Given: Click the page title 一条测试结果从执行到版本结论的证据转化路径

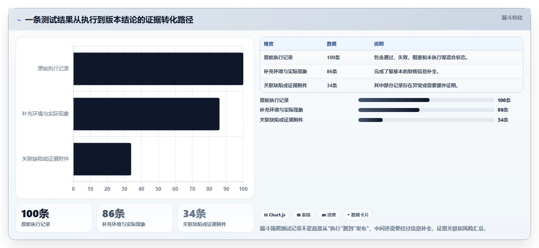Looking at the screenshot, I should 109,20.
